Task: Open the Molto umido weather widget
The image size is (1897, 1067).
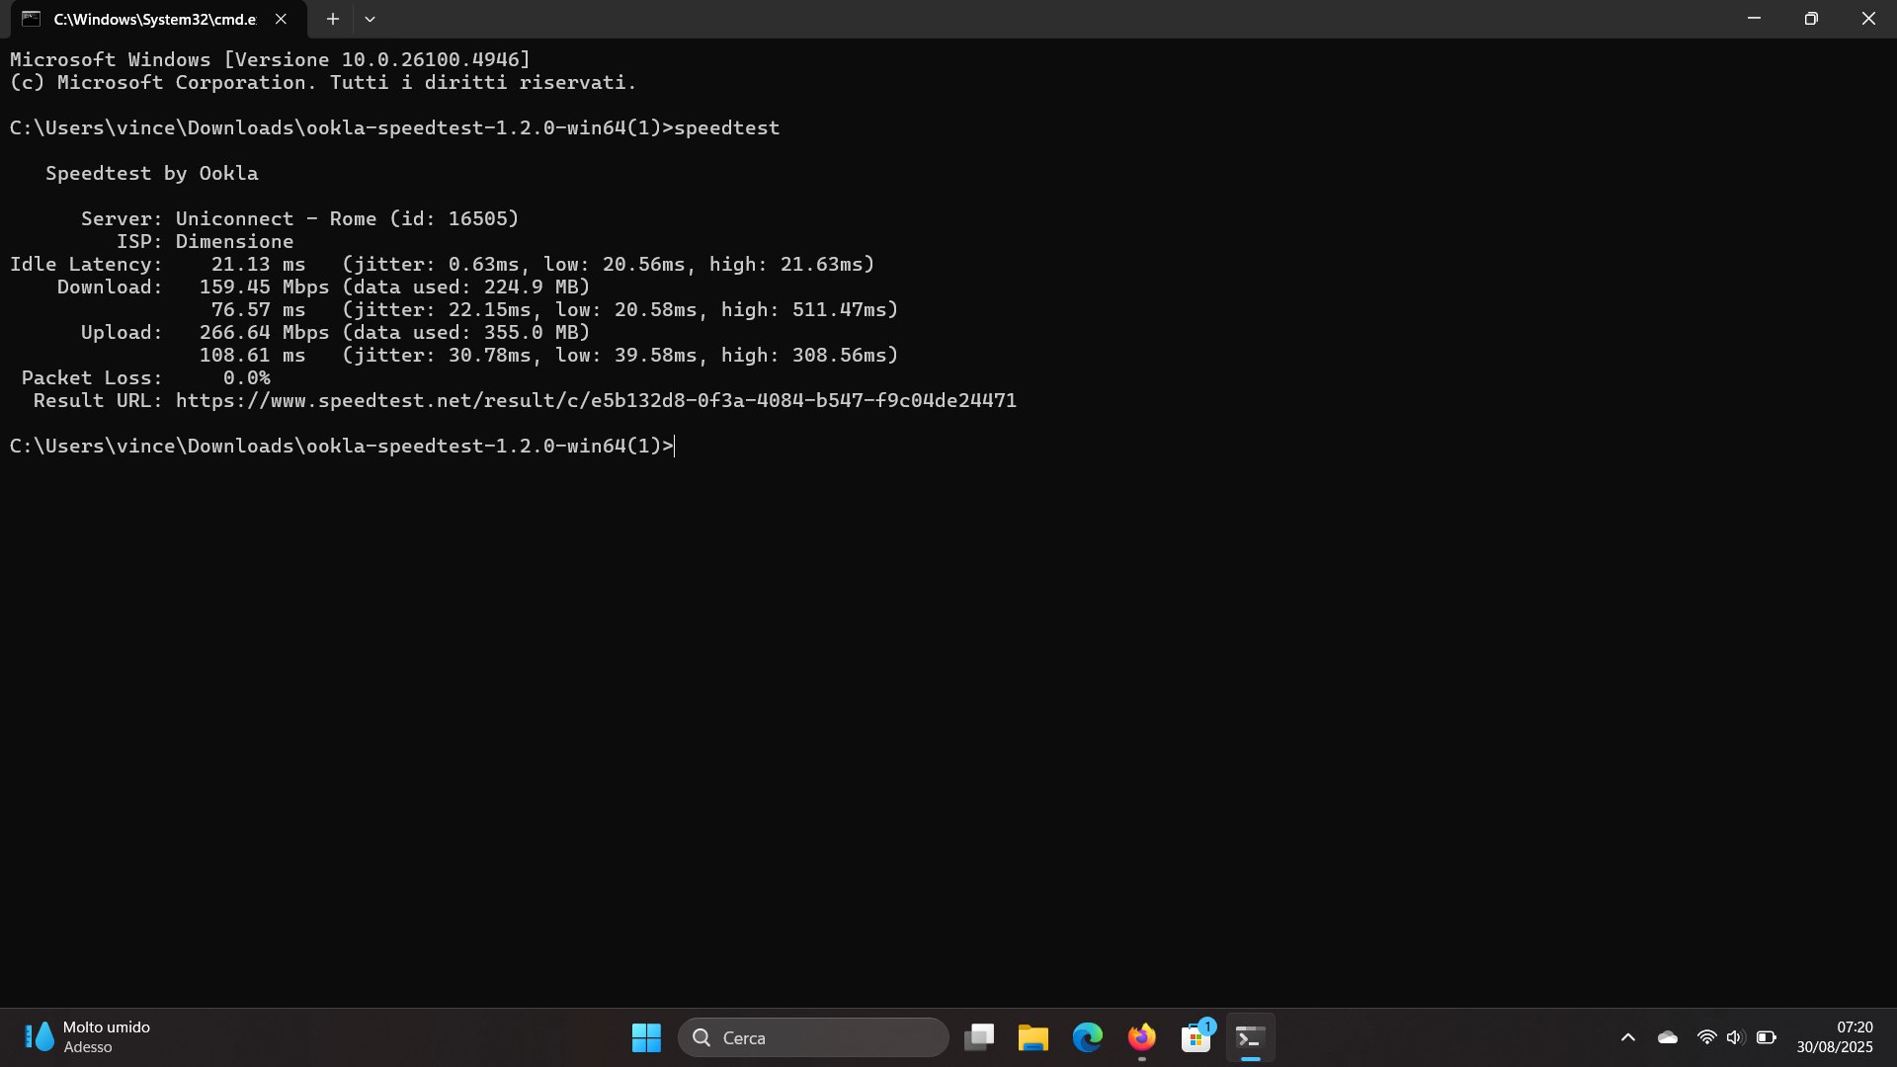Action: tap(87, 1037)
